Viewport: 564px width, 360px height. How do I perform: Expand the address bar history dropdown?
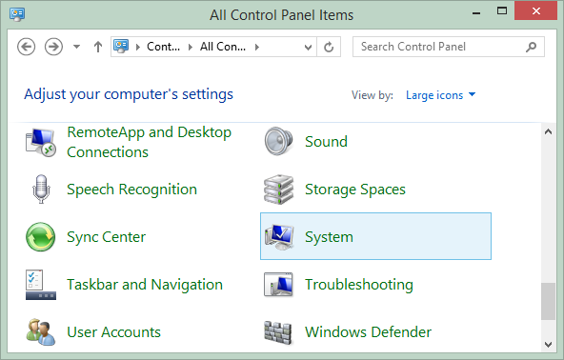pos(308,47)
